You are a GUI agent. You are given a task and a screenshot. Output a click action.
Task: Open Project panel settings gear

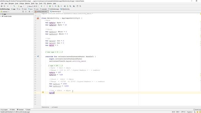tap(29, 12)
